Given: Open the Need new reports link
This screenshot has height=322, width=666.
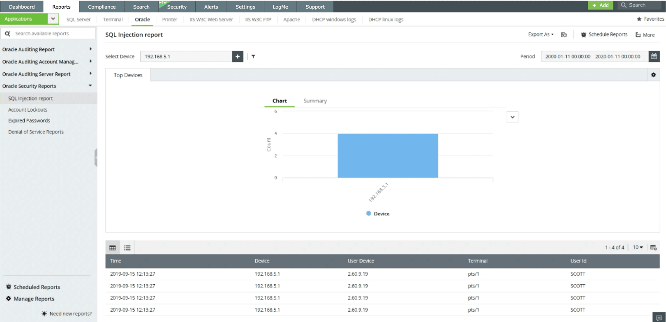Looking at the screenshot, I should pyautogui.click(x=70, y=314).
